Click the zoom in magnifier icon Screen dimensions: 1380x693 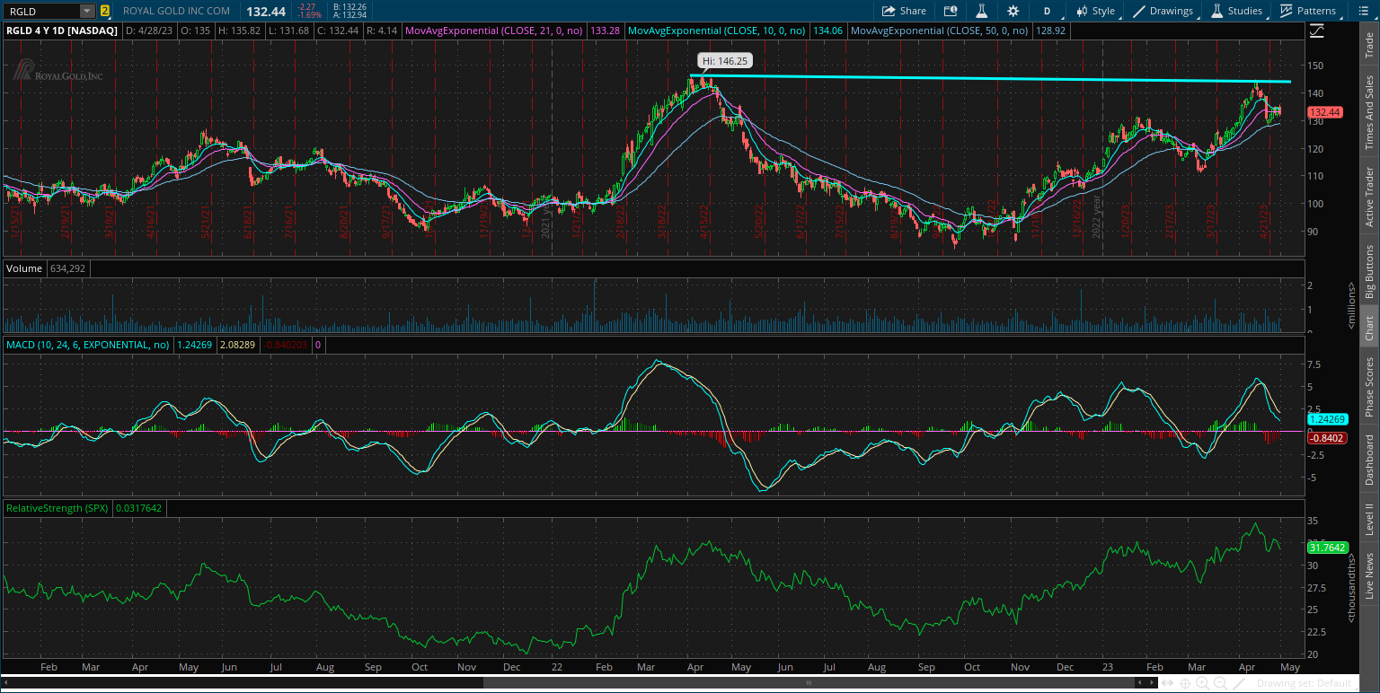[x=1202, y=684]
